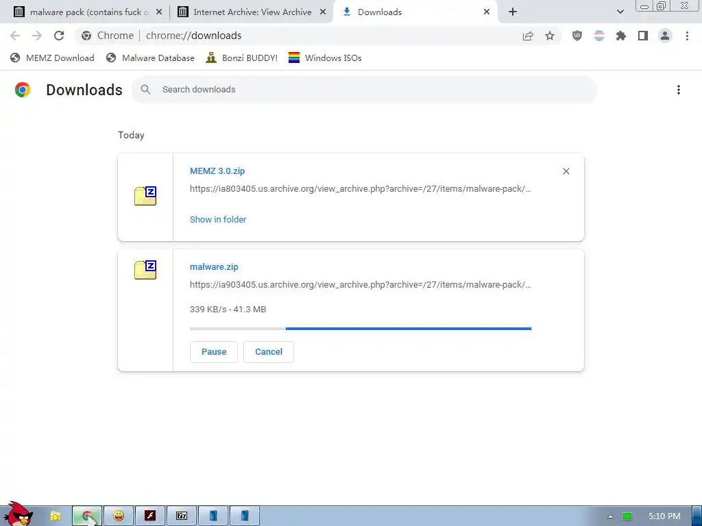Cancel the malware.zip download
Image resolution: width=702 pixels, height=526 pixels.
click(269, 352)
